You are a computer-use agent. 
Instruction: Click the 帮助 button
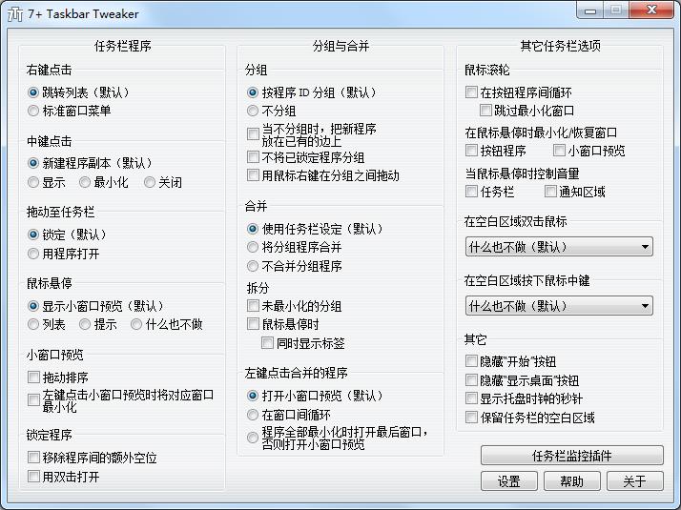click(571, 481)
